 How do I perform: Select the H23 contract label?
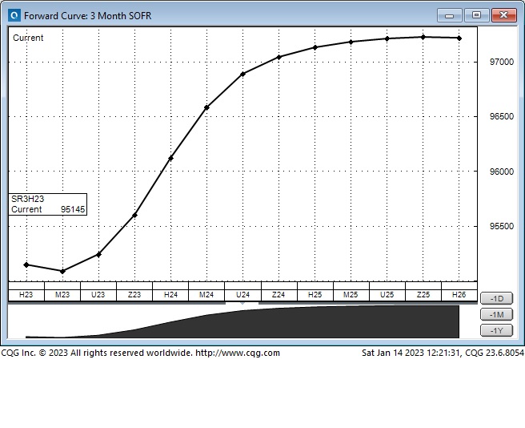[x=26, y=294]
